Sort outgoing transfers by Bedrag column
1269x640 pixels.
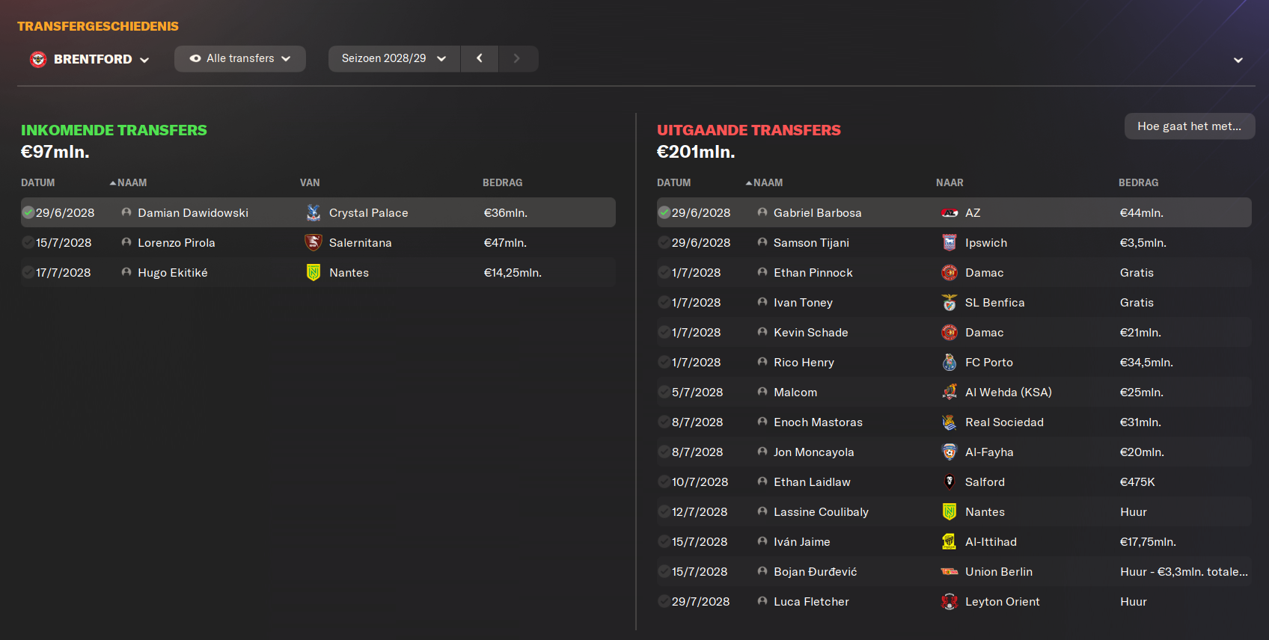(1138, 182)
